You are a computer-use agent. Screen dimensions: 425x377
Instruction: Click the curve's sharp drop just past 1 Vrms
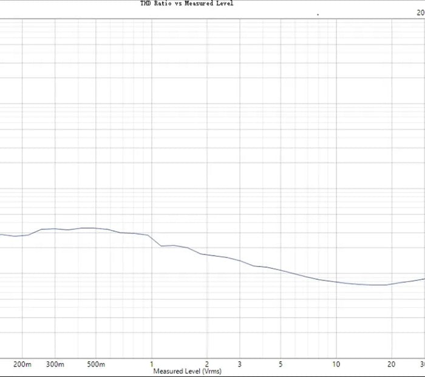tap(157, 241)
